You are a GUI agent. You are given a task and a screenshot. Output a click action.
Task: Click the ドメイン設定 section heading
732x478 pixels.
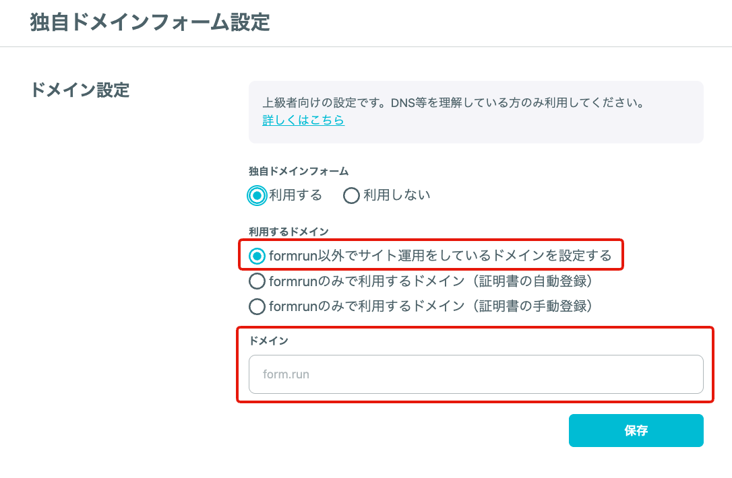click(x=80, y=90)
